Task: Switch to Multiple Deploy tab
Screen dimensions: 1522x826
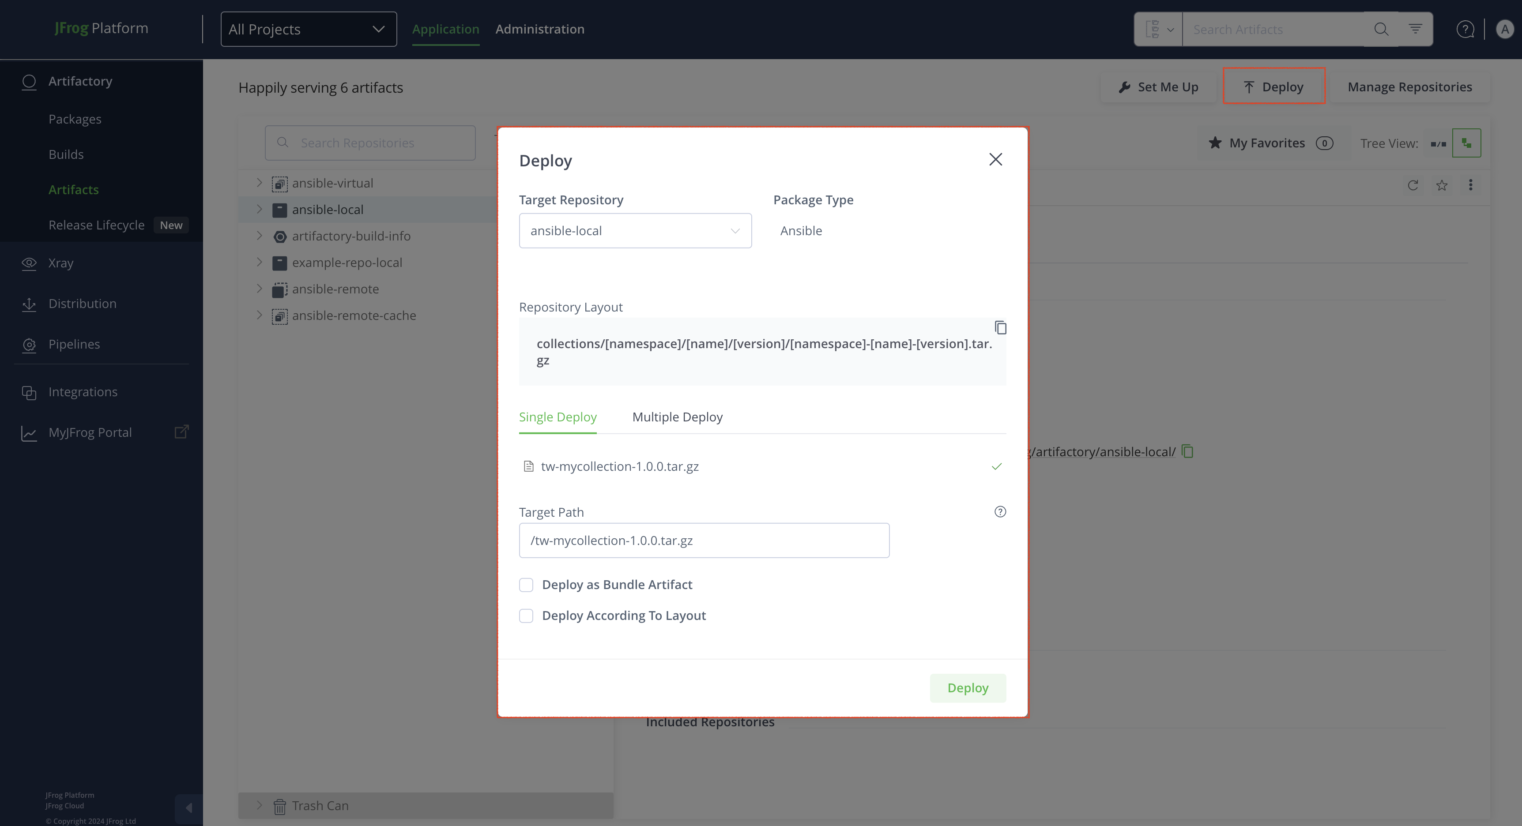Action: (x=677, y=417)
